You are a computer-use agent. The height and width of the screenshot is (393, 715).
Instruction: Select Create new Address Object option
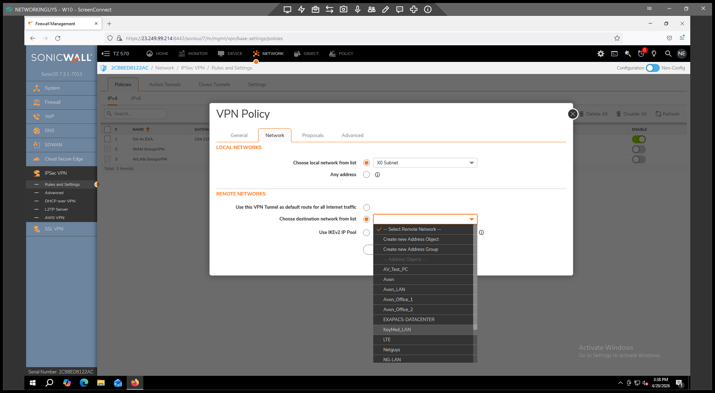411,239
